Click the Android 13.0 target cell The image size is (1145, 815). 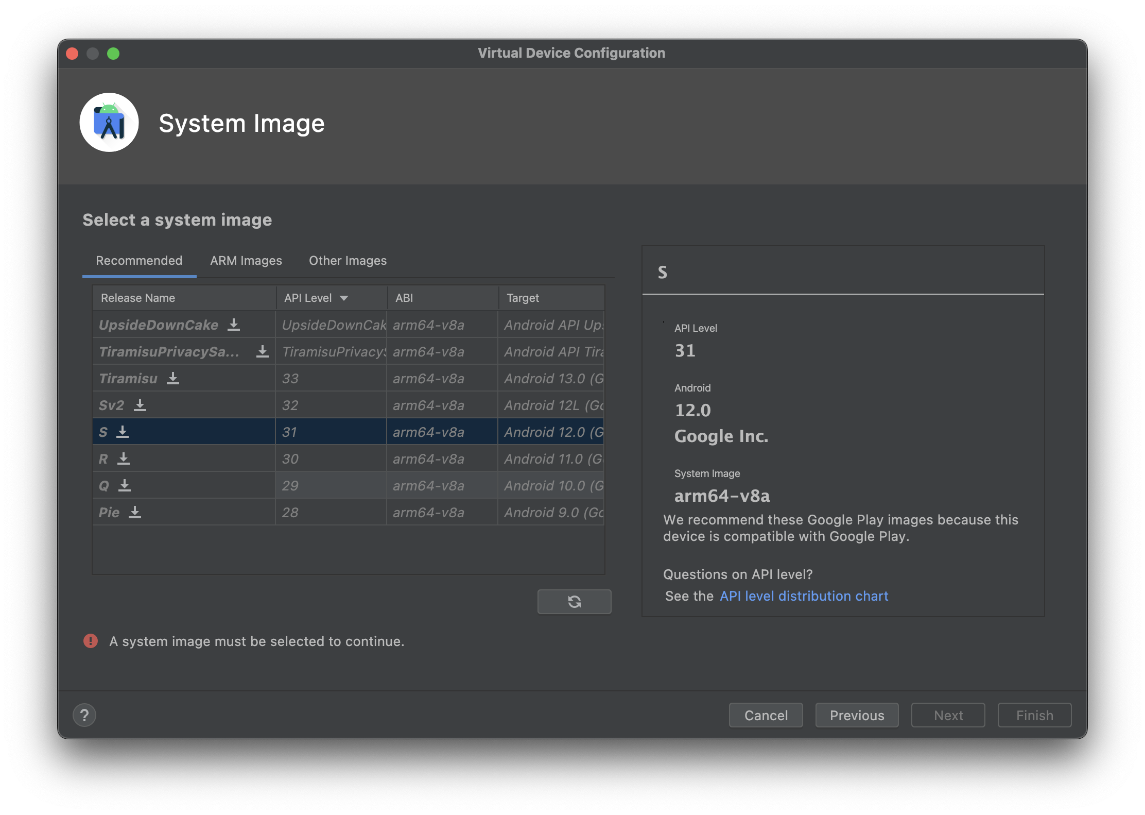tap(551, 378)
